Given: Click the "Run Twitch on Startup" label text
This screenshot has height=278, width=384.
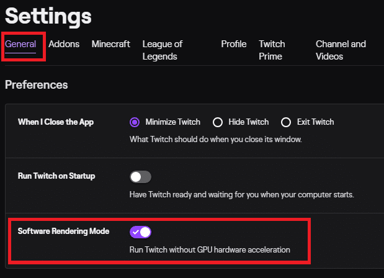Looking at the screenshot, I should pyautogui.click(x=56, y=176).
